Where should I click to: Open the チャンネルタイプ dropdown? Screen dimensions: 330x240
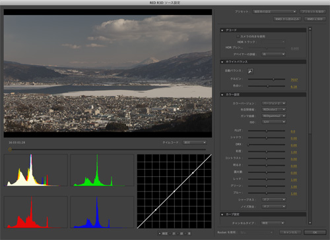click(273, 223)
